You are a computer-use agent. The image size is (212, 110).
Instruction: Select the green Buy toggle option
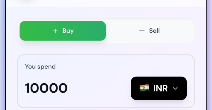click(63, 31)
